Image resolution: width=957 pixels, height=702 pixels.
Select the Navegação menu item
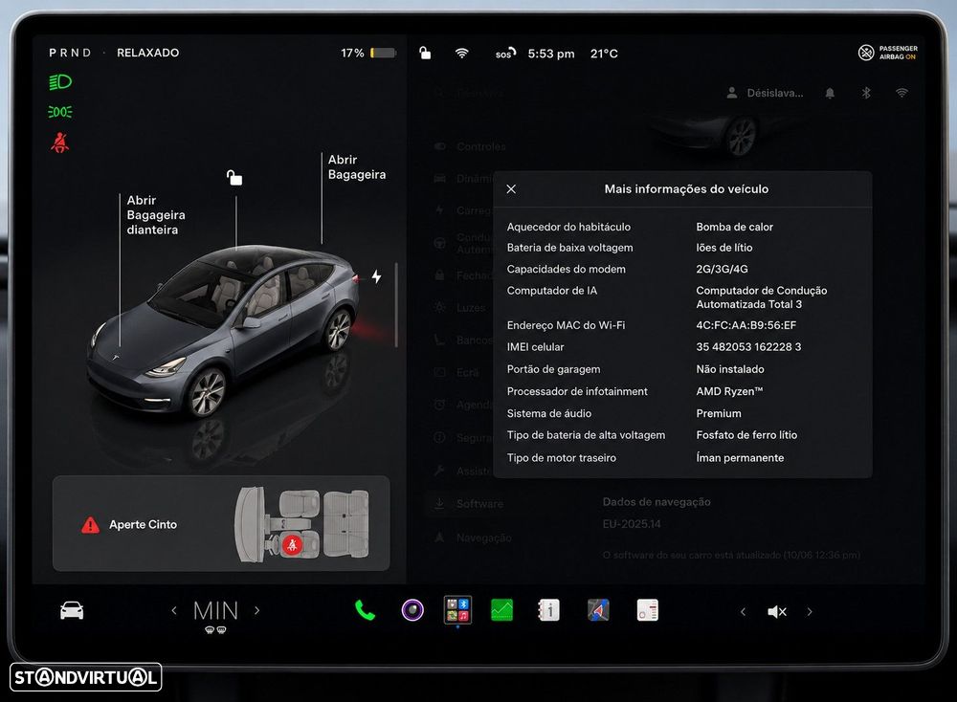point(473,537)
